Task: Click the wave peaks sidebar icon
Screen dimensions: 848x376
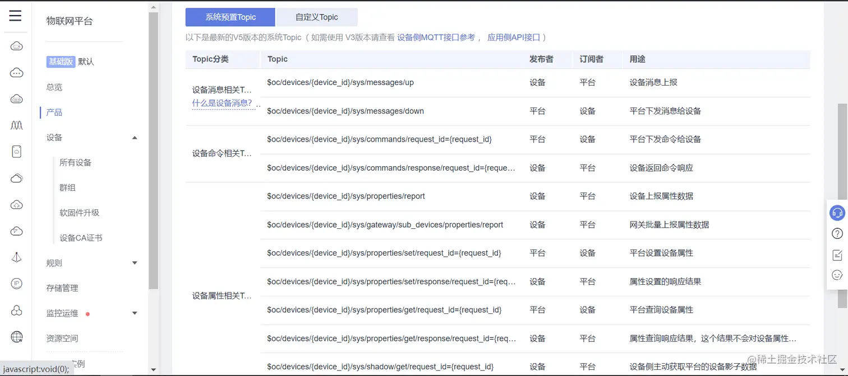Action: coord(17,125)
